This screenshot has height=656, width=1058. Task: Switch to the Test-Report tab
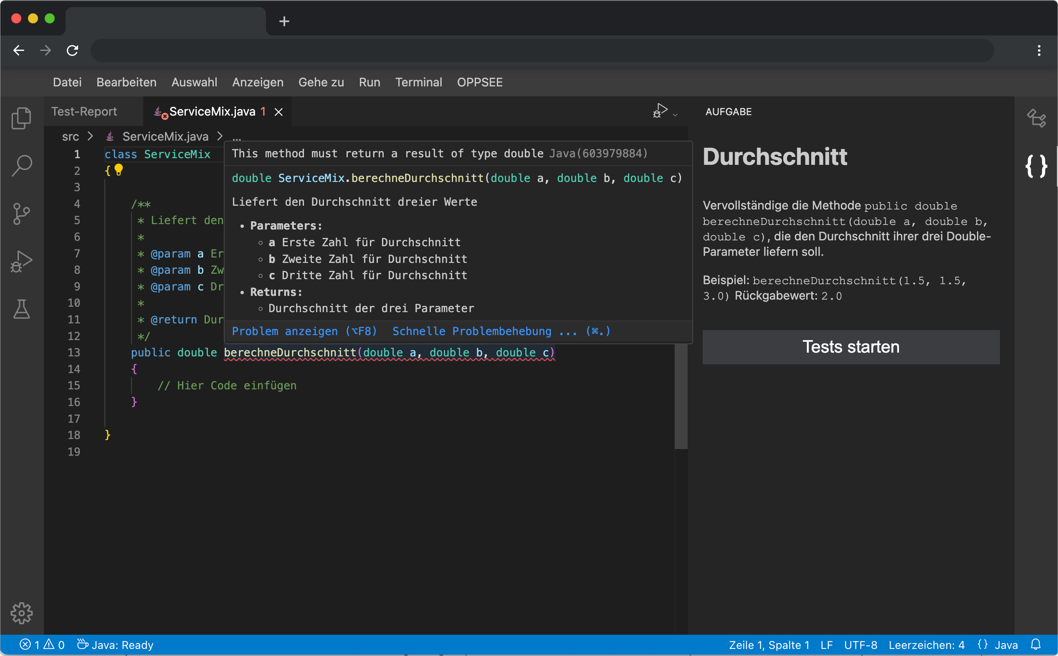pos(84,111)
